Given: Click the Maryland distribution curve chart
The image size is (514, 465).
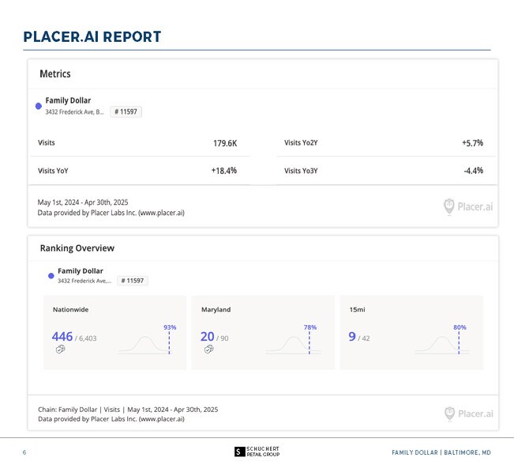Looking at the screenshot, I should 294,345.
